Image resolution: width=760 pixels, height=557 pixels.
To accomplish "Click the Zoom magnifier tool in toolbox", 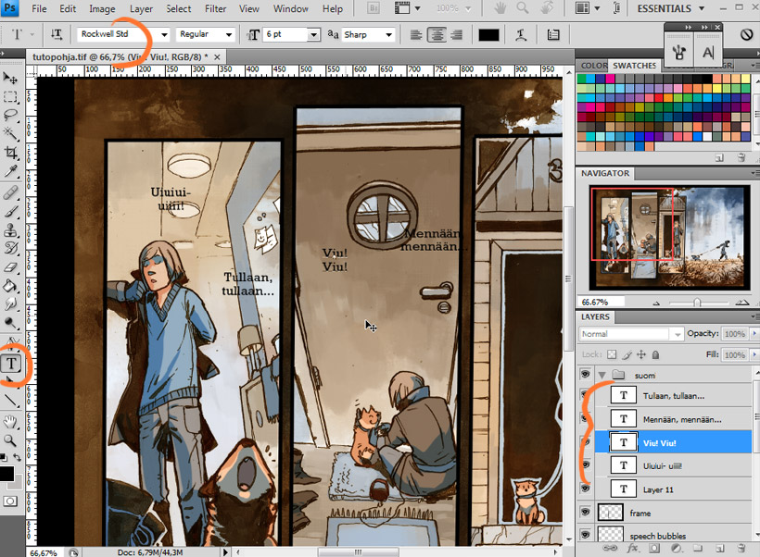I will click(11, 441).
